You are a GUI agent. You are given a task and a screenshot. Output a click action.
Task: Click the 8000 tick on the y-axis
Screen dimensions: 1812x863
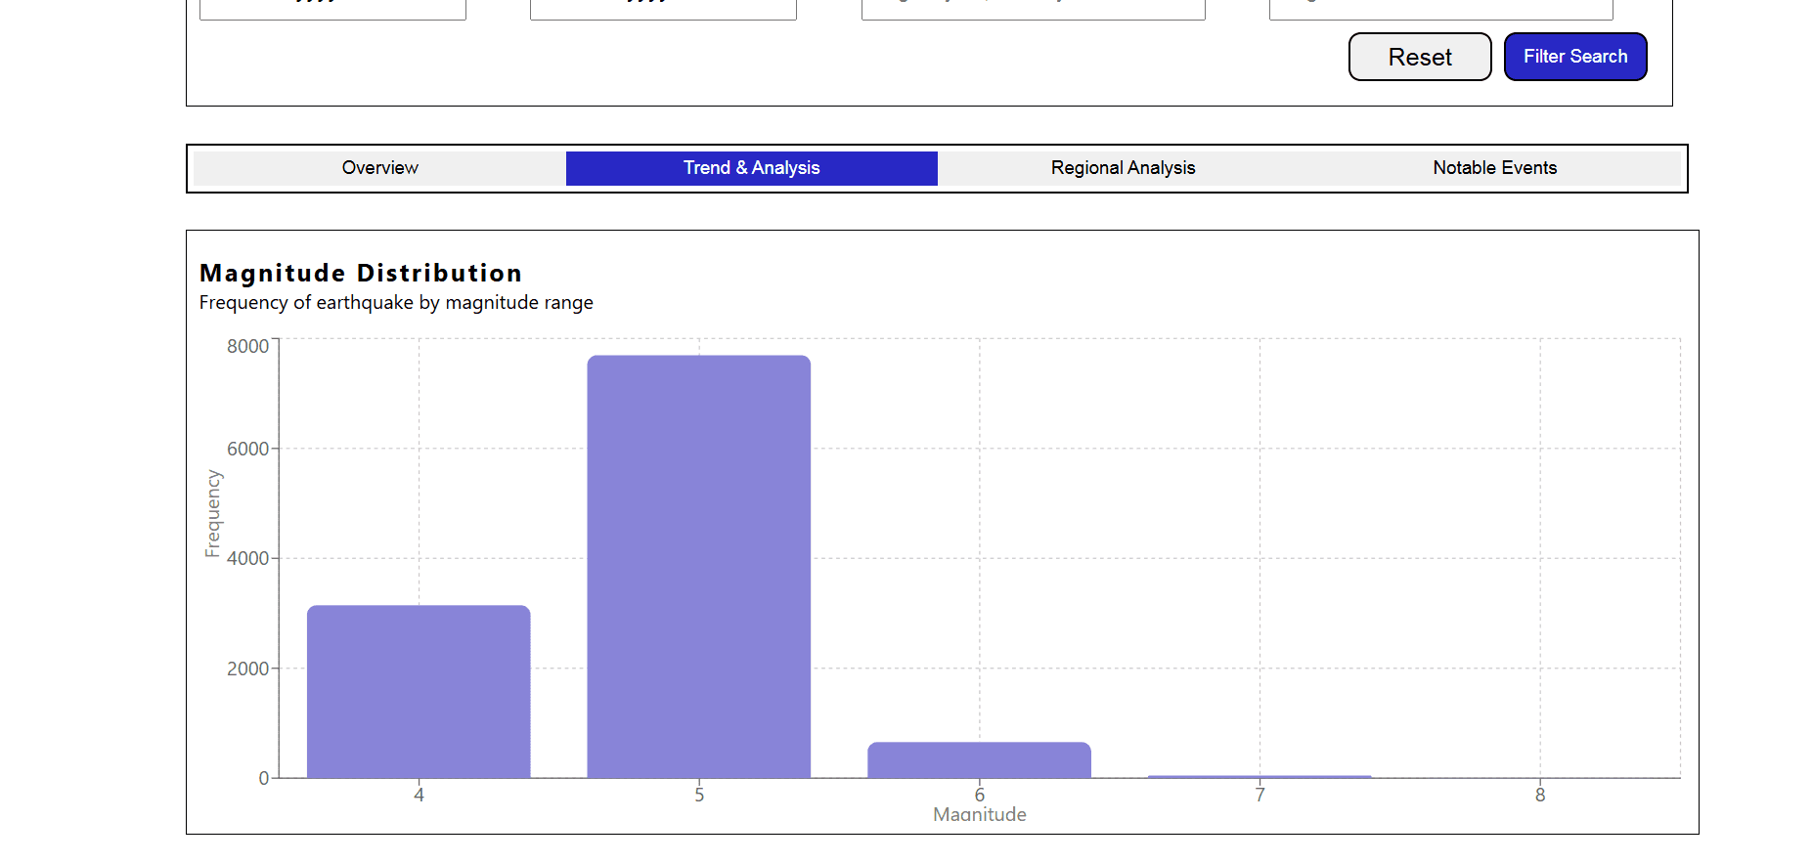(x=247, y=346)
